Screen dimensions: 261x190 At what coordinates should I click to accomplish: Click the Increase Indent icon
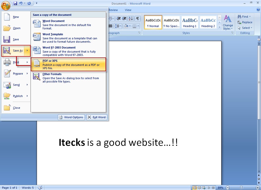click(x=124, y=19)
